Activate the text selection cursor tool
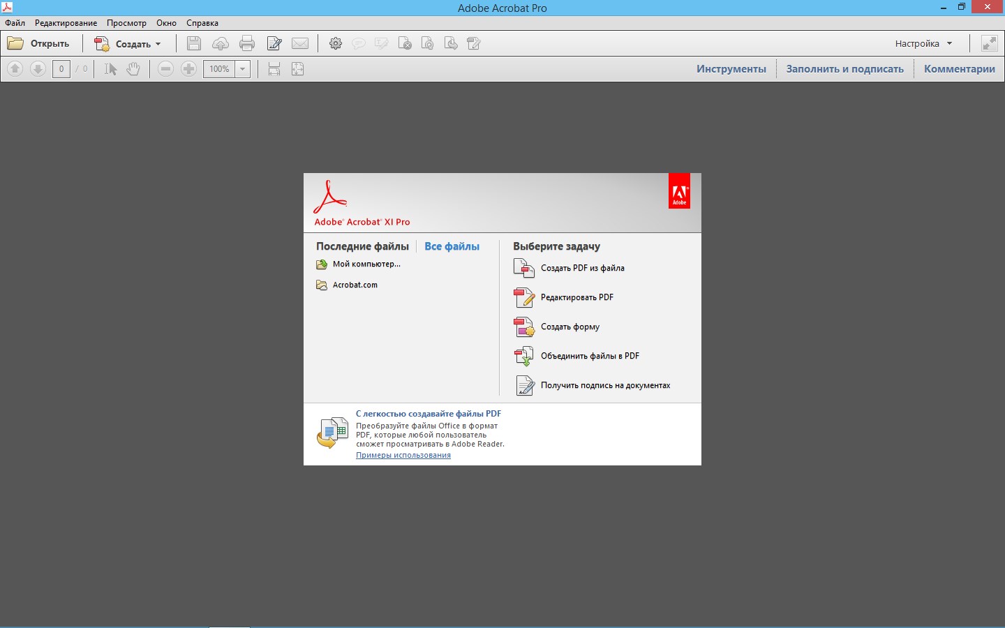1005x628 pixels. click(x=110, y=68)
